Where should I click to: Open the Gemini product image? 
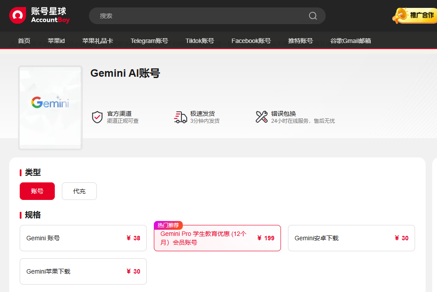[x=50, y=107]
